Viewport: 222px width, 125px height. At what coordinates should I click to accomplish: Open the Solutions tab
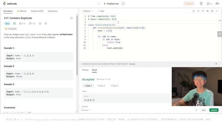[x=37, y=11]
